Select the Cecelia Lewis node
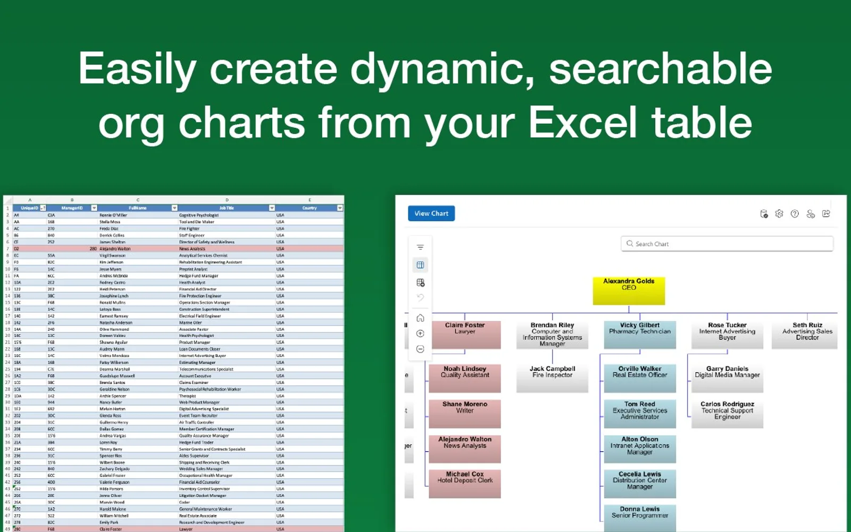This screenshot has height=532, width=851. (640, 484)
